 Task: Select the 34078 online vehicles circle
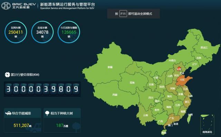coord(42,32)
